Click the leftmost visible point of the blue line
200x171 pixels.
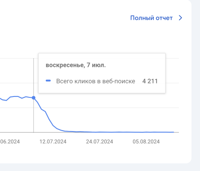pyautogui.click(x=0, y=99)
